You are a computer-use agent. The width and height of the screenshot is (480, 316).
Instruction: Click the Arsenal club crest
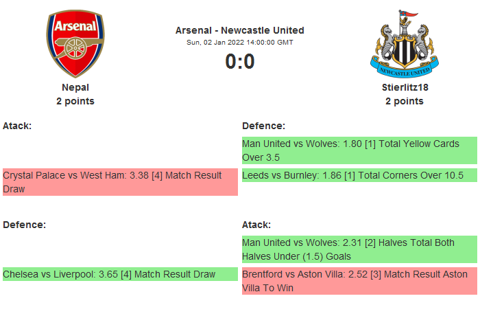coord(75,43)
